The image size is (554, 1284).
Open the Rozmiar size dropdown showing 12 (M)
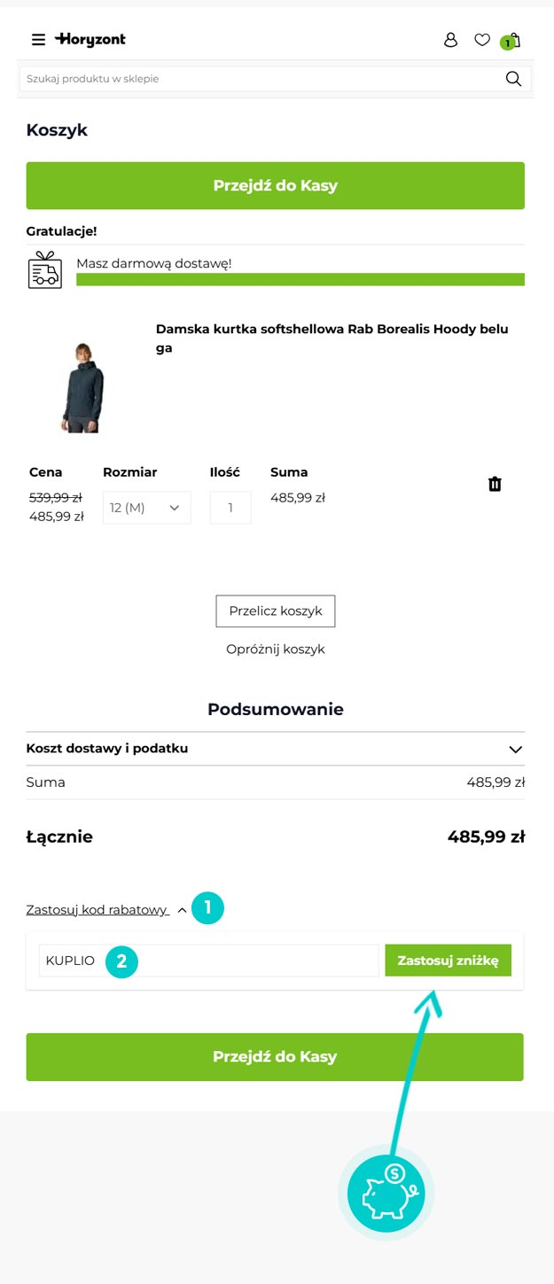point(146,507)
